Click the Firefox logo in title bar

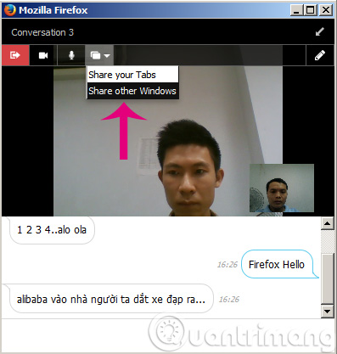[10, 10]
